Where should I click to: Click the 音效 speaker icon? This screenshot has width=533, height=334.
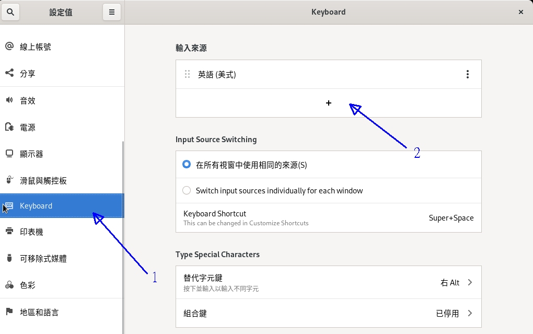point(9,100)
